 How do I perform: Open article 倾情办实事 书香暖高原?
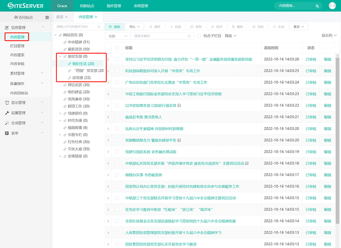pyautogui.click(x=144, y=175)
